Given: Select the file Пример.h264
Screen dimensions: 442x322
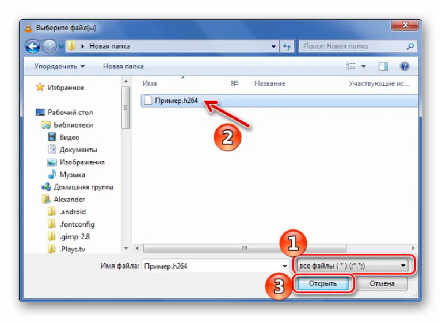Looking at the screenshot, I should click(x=176, y=101).
